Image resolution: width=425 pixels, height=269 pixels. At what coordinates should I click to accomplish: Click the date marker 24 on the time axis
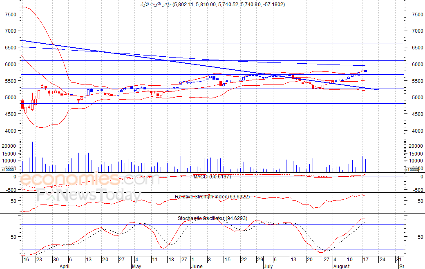(x=382, y=260)
